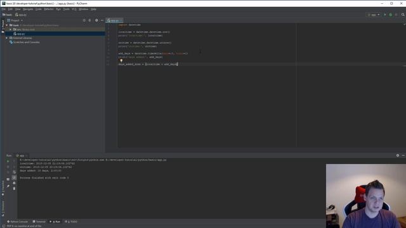Click the layout icon in Run panel

click(x=8, y=179)
